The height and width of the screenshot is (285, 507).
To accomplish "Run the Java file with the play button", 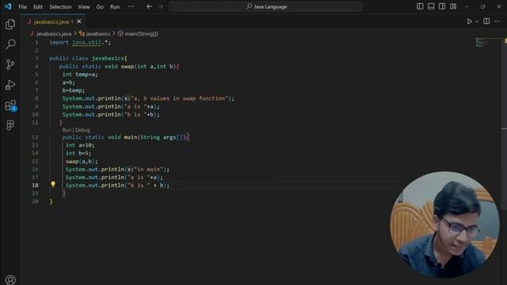I will pos(469,21).
